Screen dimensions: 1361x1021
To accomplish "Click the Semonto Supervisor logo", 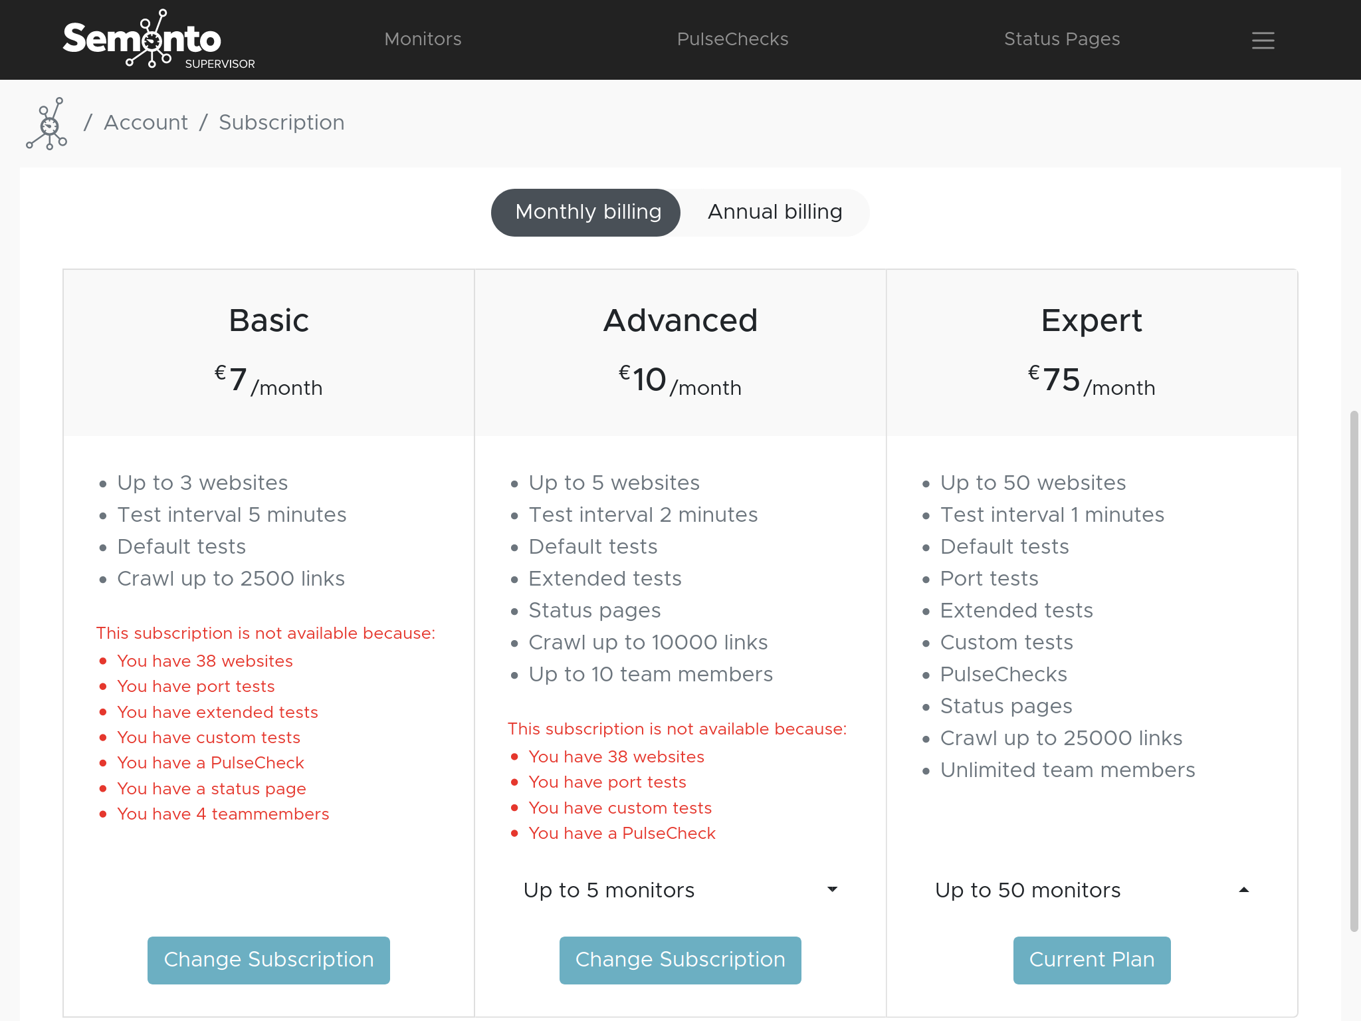I will (158, 40).
